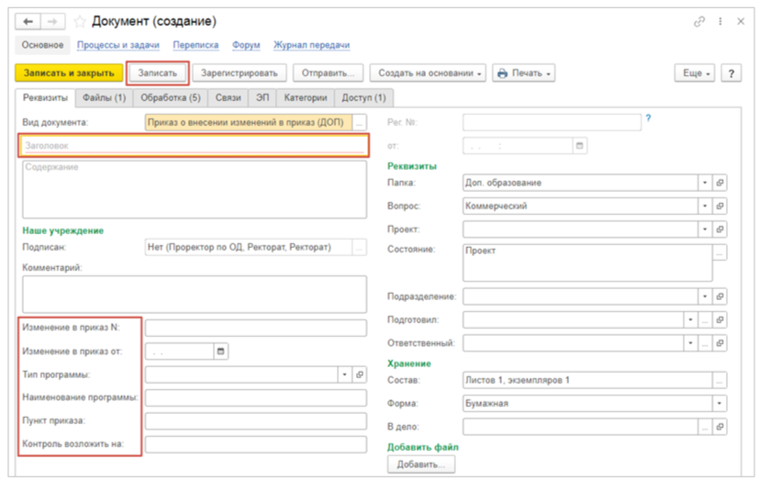The width and height of the screenshot is (759, 481).
Task: Click into the Заголовок input field
Action: [193, 145]
